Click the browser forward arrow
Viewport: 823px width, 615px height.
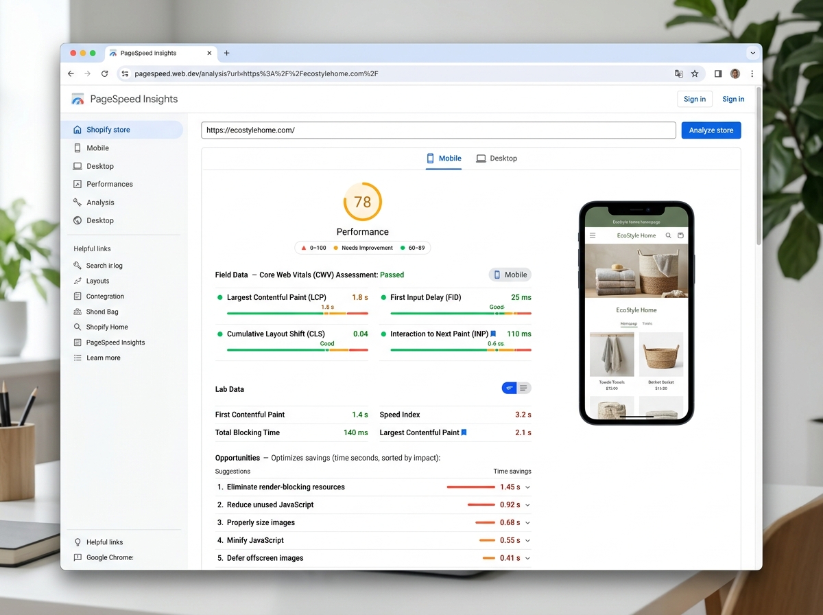point(87,73)
